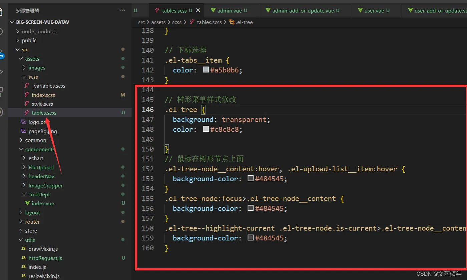Click the Sass file icon beside _variables.scss
This screenshot has height=280, width=467.
27,86
